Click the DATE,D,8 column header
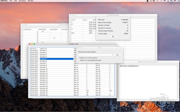 click(35, 49)
